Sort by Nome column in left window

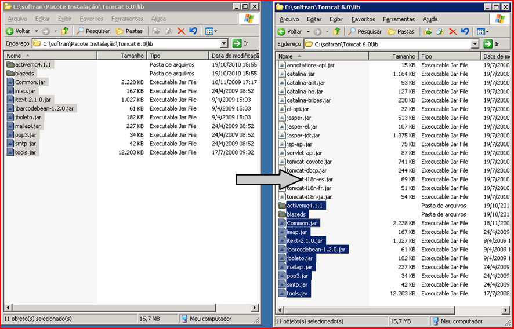coord(50,56)
